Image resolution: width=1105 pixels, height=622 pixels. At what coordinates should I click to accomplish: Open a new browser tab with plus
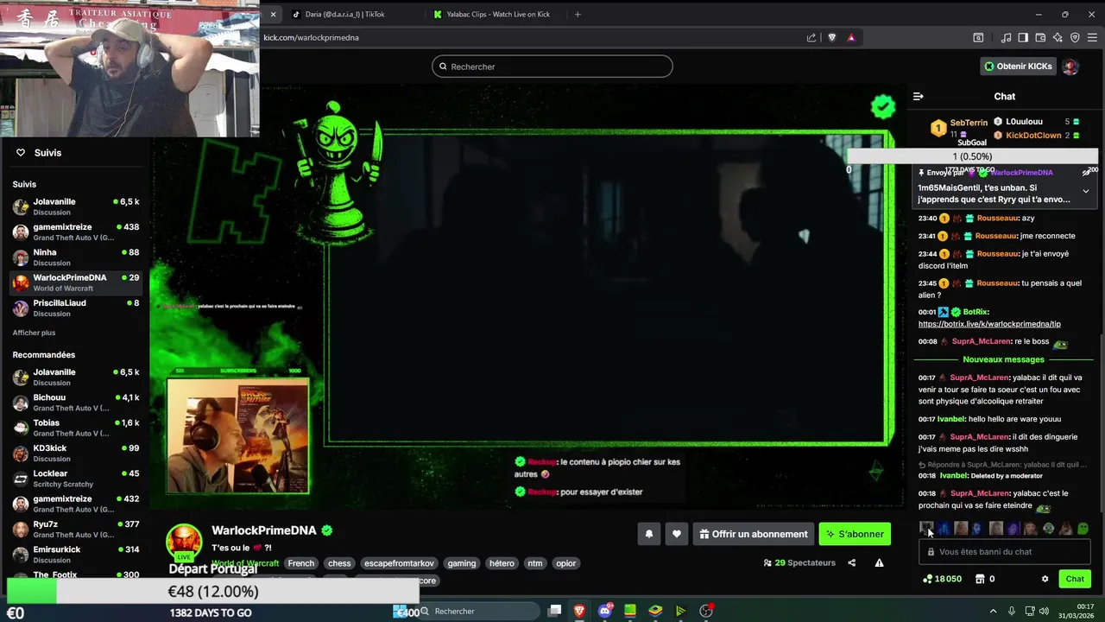tap(578, 14)
